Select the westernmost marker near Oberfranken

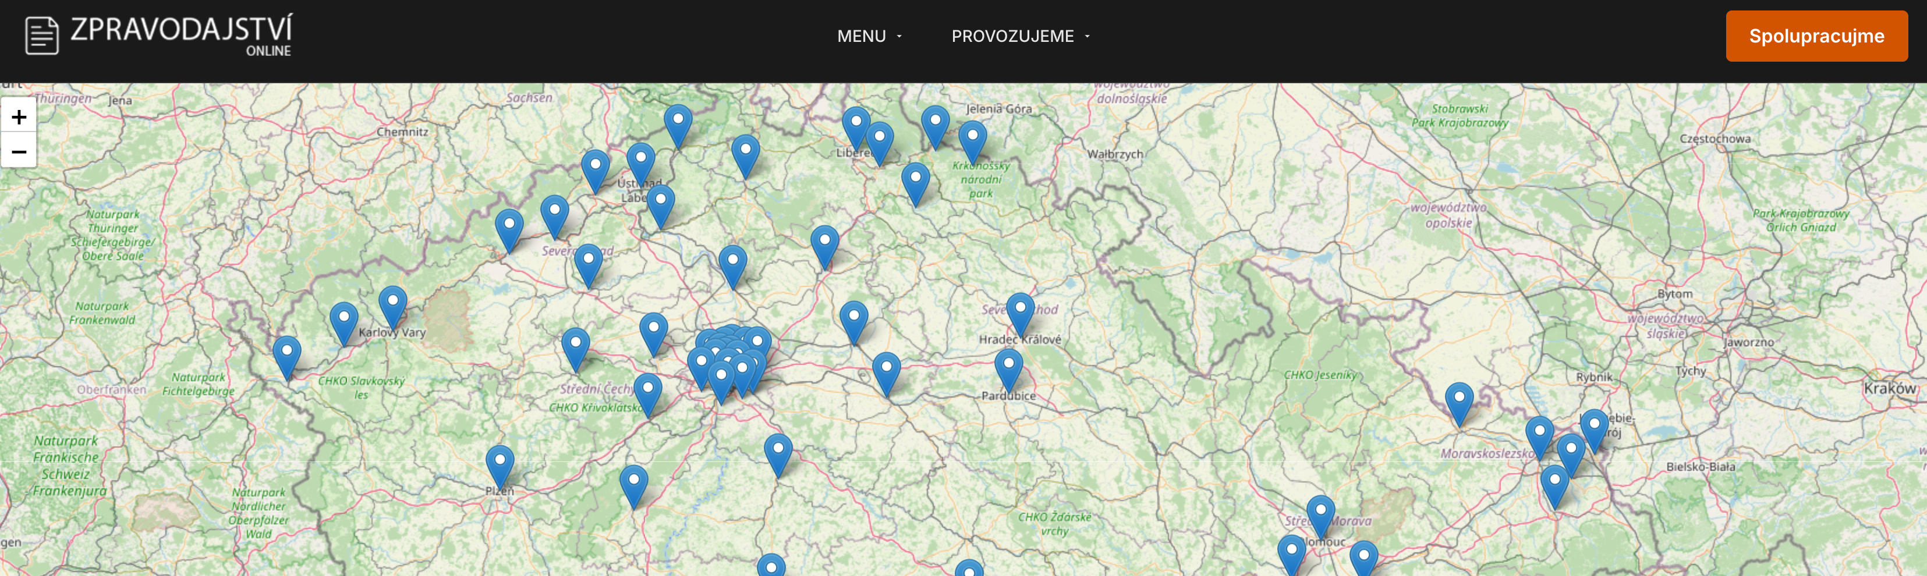(x=286, y=355)
